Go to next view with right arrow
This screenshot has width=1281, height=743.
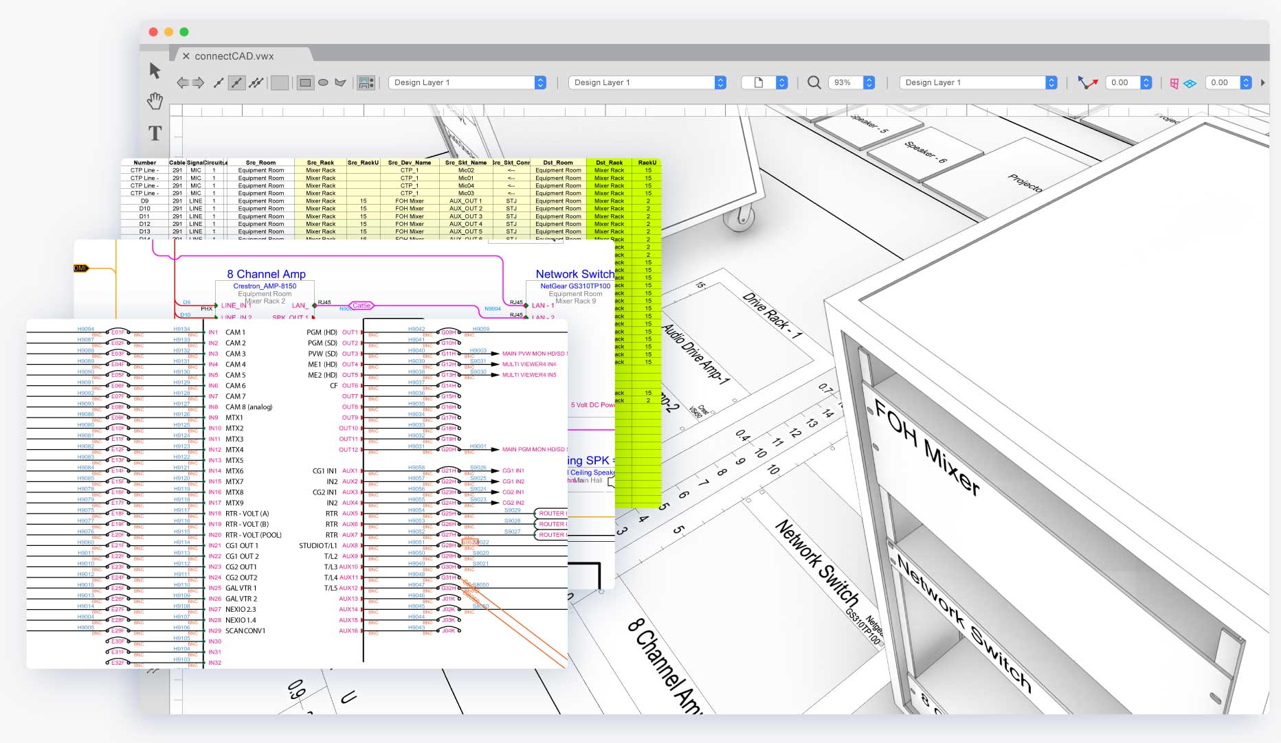point(198,83)
